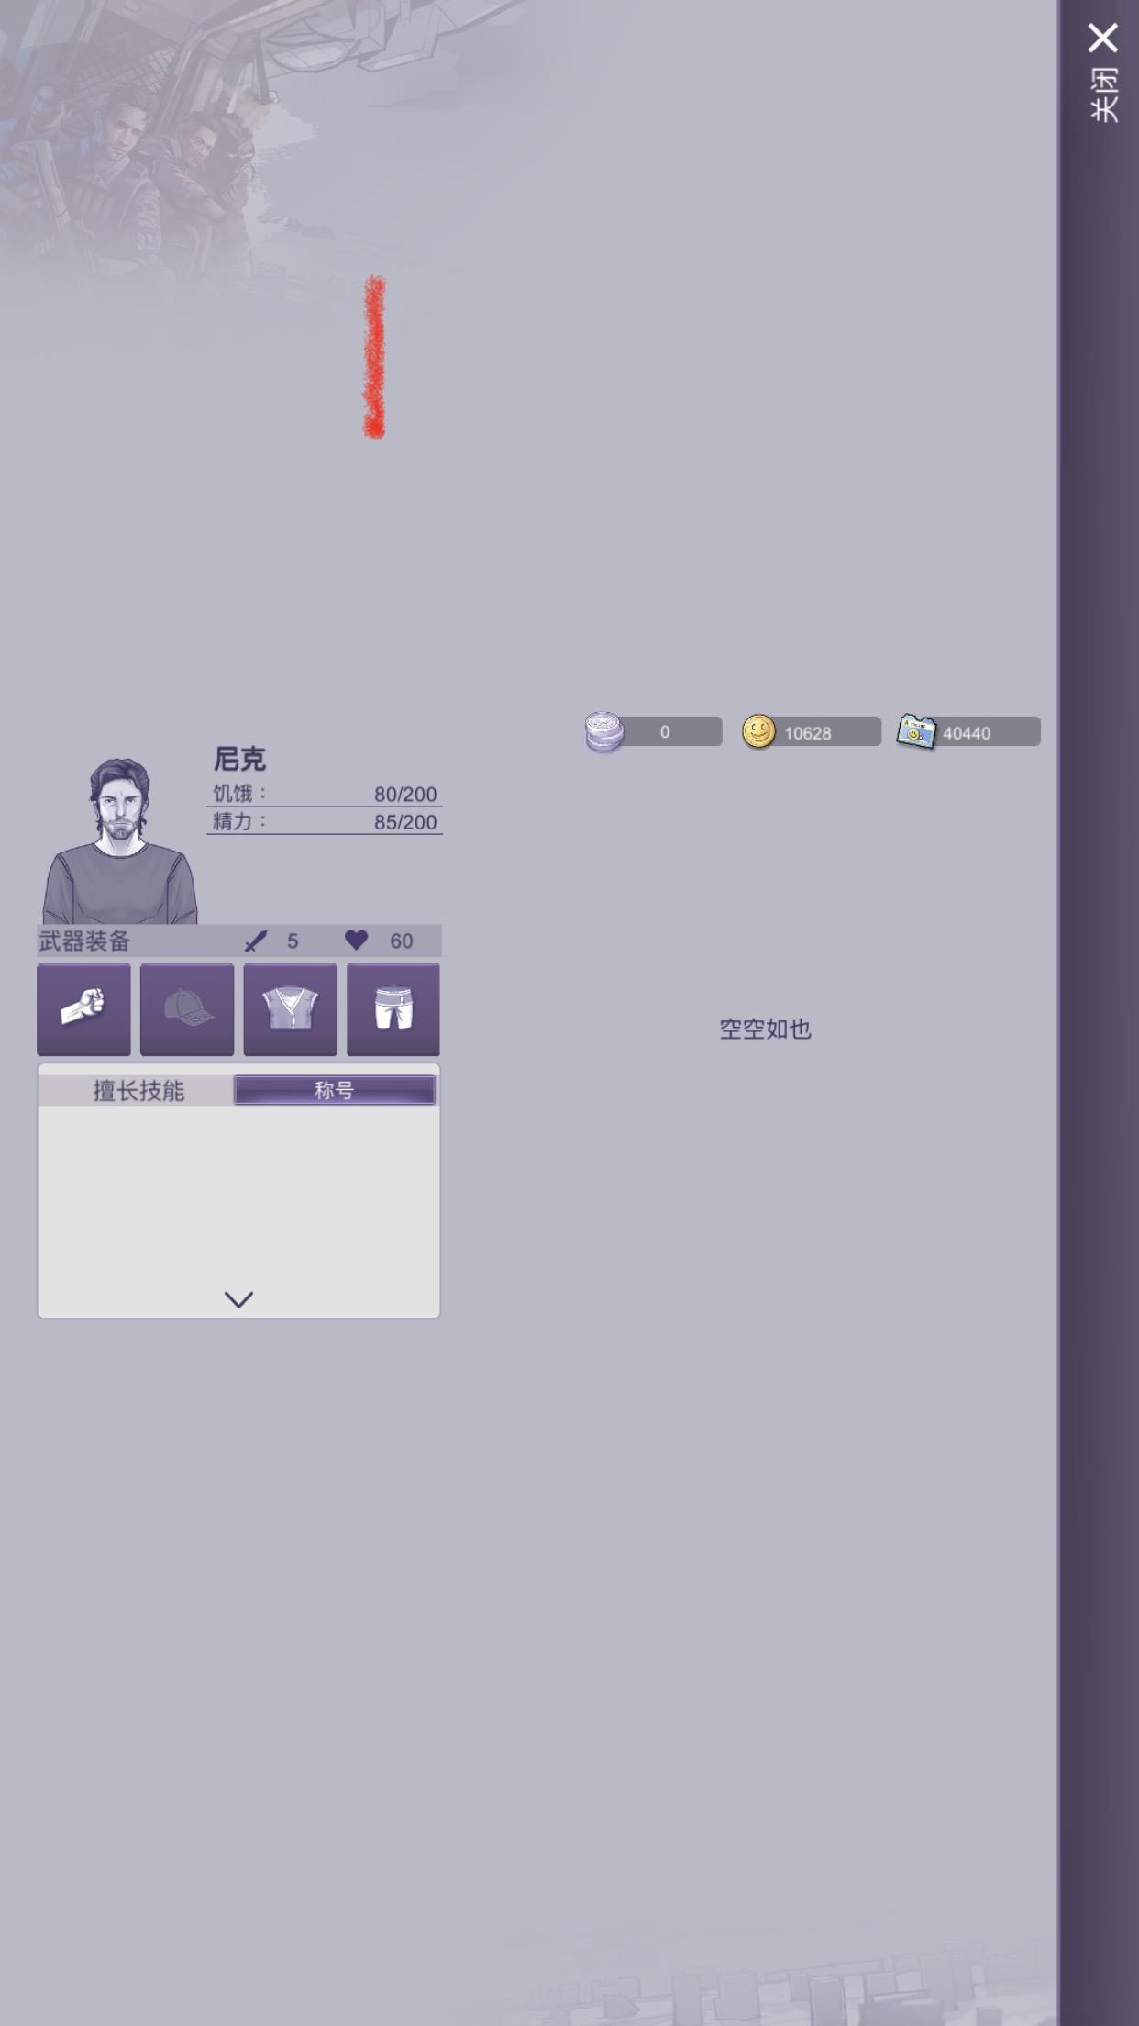Tap the ID card ticket icon
This screenshot has height=2026, width=1139.
(916, 732)
